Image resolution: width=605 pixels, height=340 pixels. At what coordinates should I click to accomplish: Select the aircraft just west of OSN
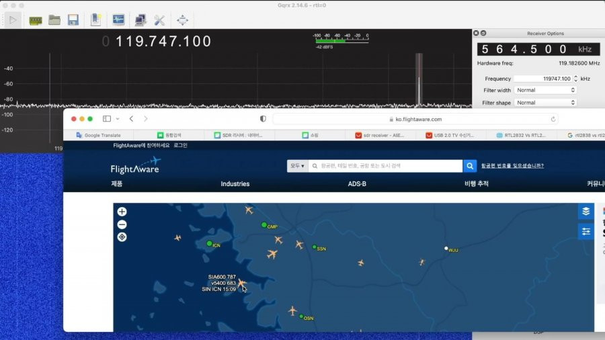tap(292, 310)
